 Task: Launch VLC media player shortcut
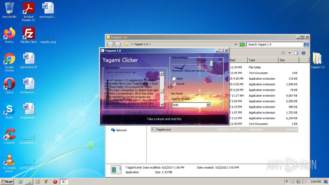pyautogui.click(x=9, y=163)
